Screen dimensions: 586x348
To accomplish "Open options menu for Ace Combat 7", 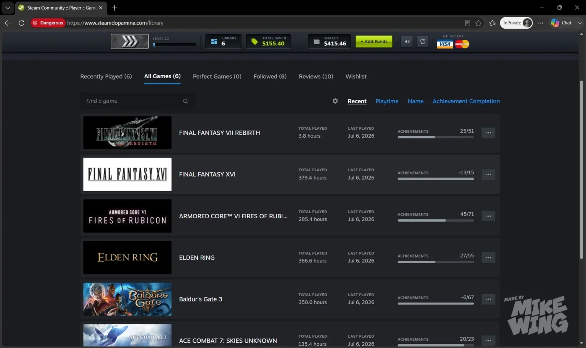I will point(488,341).
